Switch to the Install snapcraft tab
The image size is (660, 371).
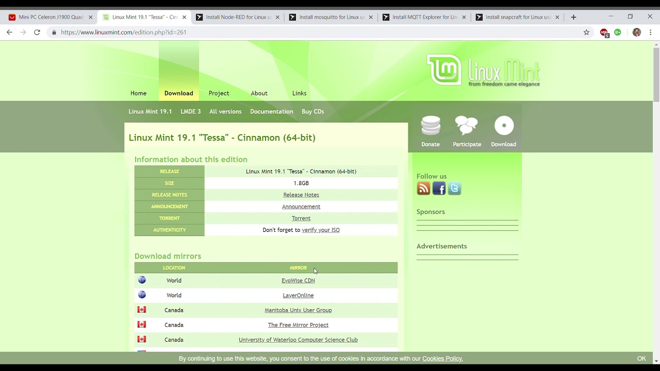518,17
